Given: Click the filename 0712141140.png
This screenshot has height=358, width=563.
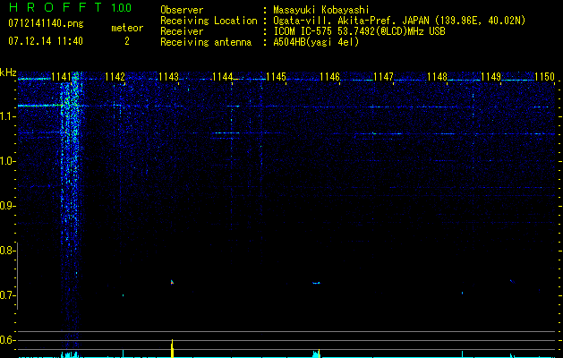Looking at the screenshot, I should click(46, 23).
